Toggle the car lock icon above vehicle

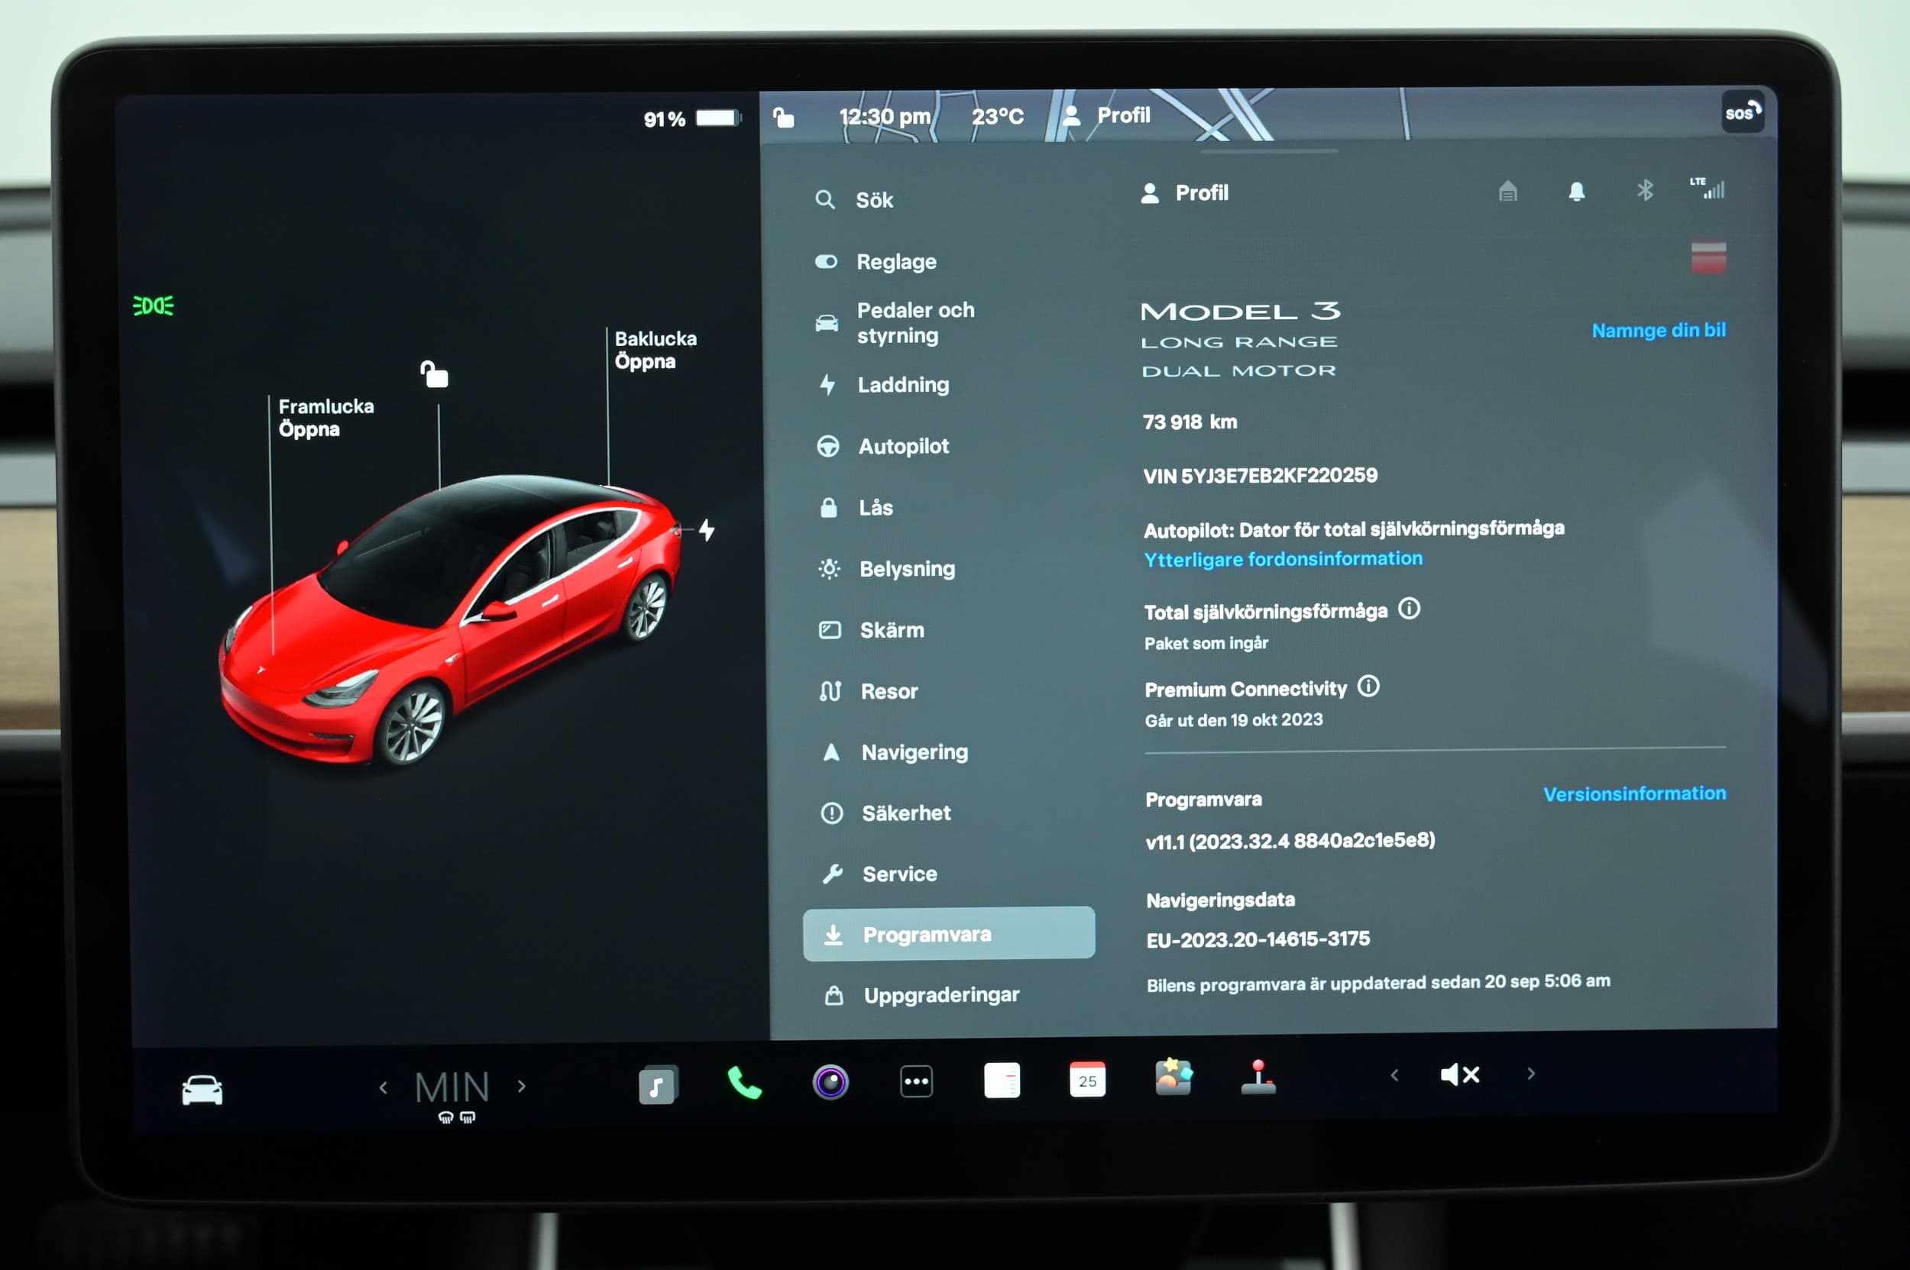tap(435, 374)
